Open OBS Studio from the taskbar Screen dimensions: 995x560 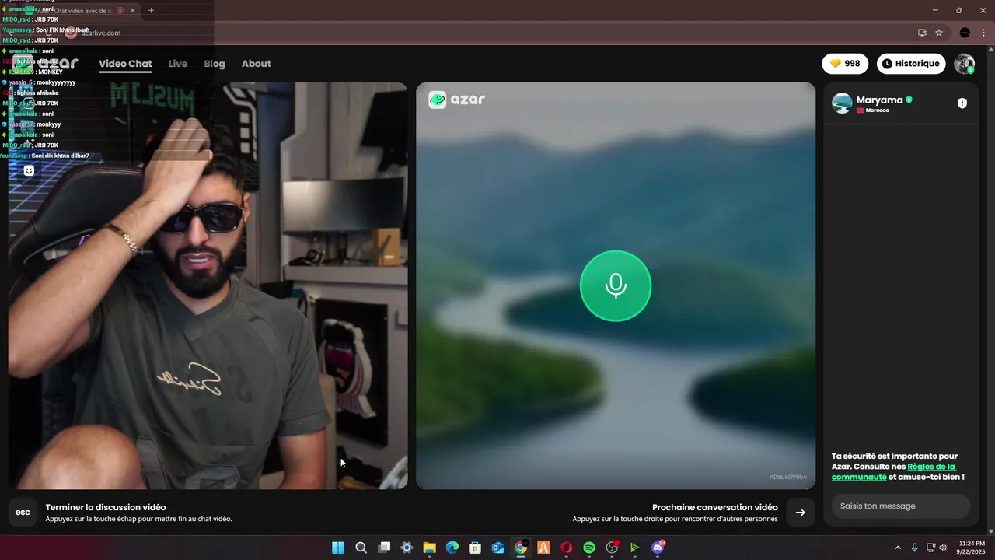[612, 548]
